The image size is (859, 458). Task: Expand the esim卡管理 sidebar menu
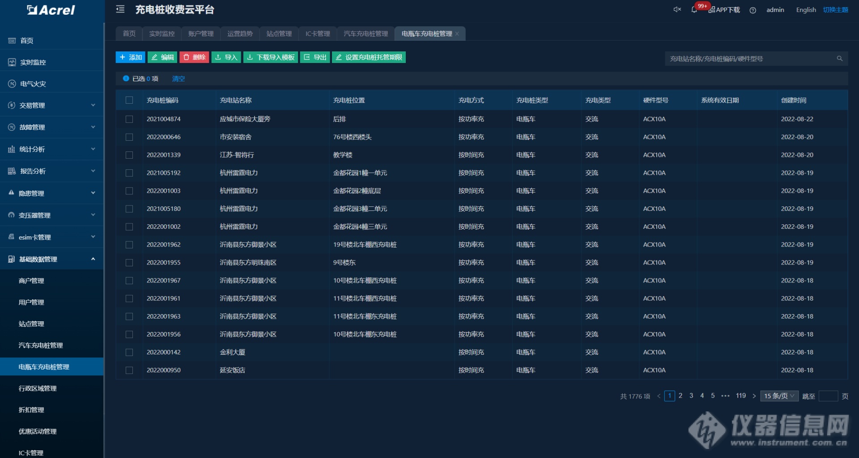52,237
